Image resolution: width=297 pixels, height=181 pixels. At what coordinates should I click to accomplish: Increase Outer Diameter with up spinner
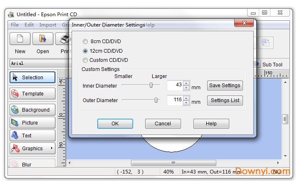(186, 98)
